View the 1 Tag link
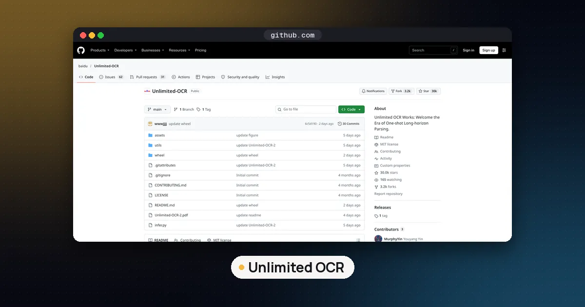This screenshot has height=307, width=585. click(204, 110)
